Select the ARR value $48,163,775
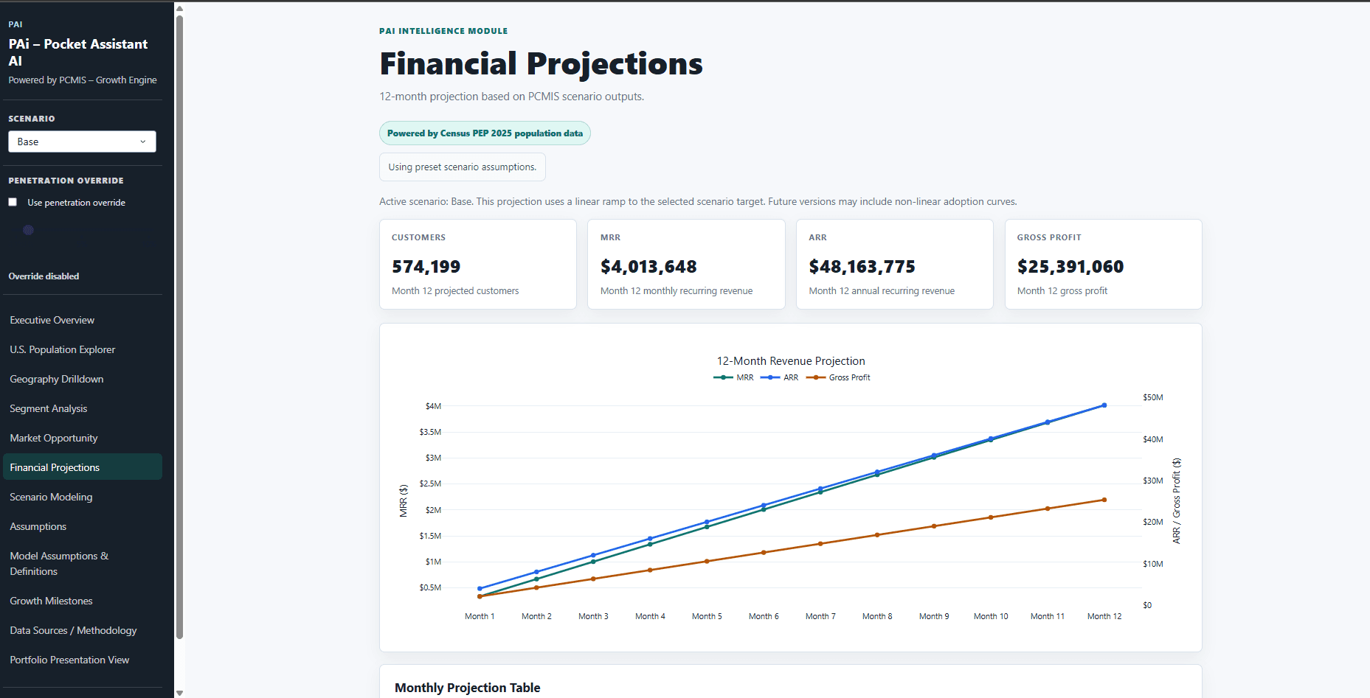The width and height of the screenshot is (1370, 698). click(x=862, y=267)
